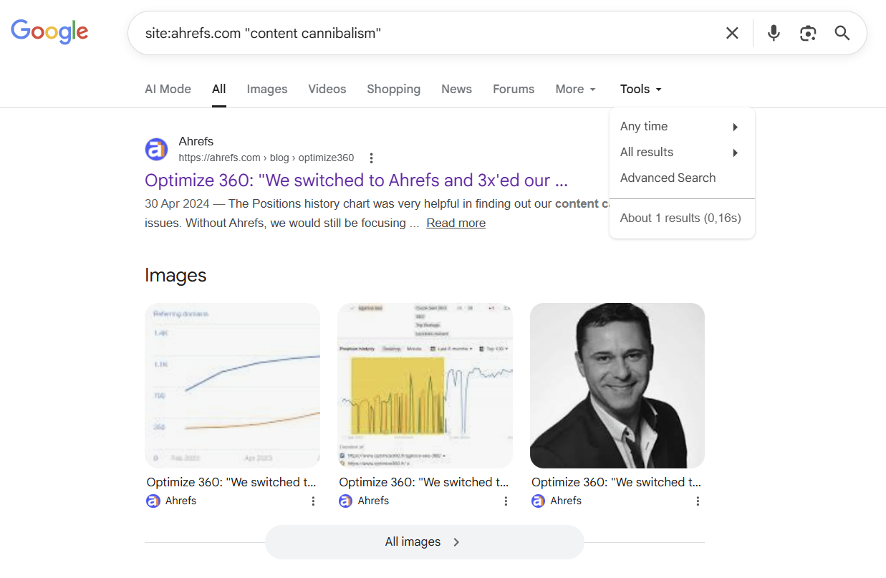Click the ahrefs.com blog breadcrumb URL
886x578 pixels.
tap(266, 158)
